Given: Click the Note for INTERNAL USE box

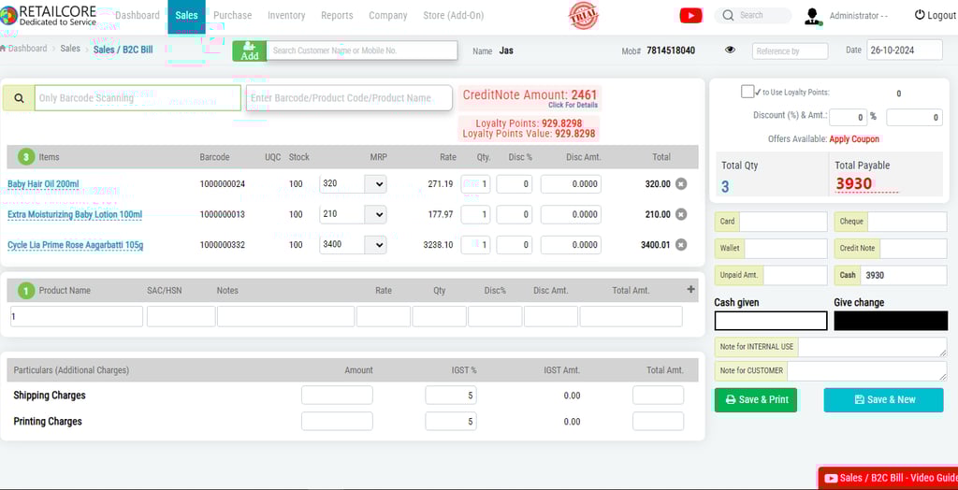Looking at the screenshot, I should pos(873,347).
